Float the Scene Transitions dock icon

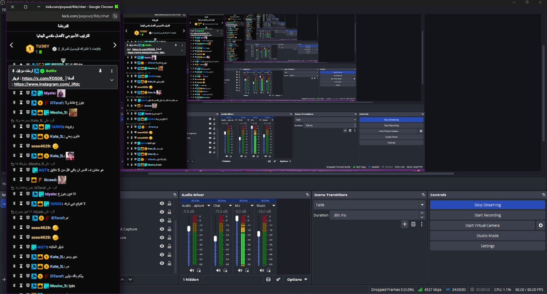click(423, 195)
